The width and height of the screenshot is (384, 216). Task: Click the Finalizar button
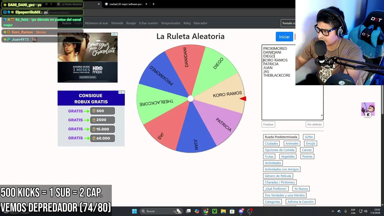click(268, 124)
